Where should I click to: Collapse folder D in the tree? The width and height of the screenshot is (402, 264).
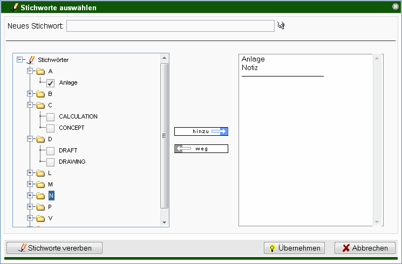coord(30,139)
